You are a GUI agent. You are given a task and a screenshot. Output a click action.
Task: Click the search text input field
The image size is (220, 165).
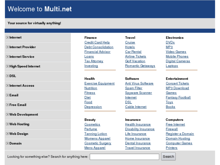coord(124,157)
